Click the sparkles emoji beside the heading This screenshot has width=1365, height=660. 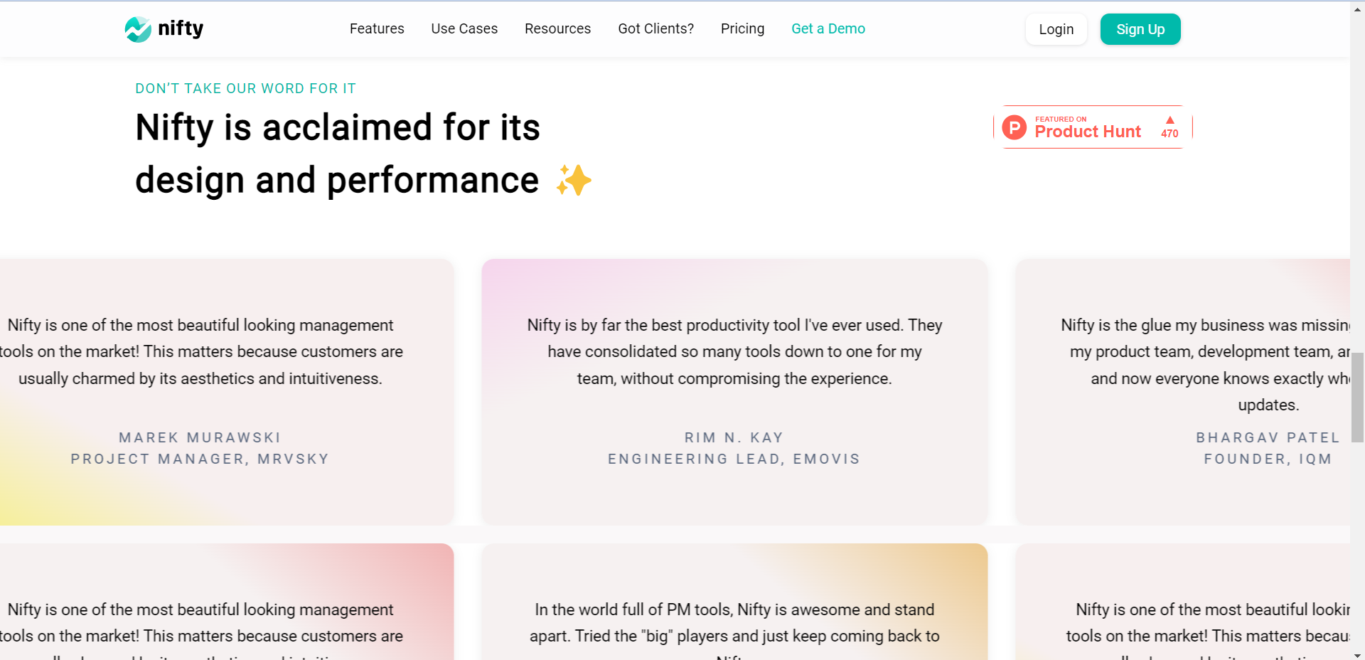click(x=573, y=180)
